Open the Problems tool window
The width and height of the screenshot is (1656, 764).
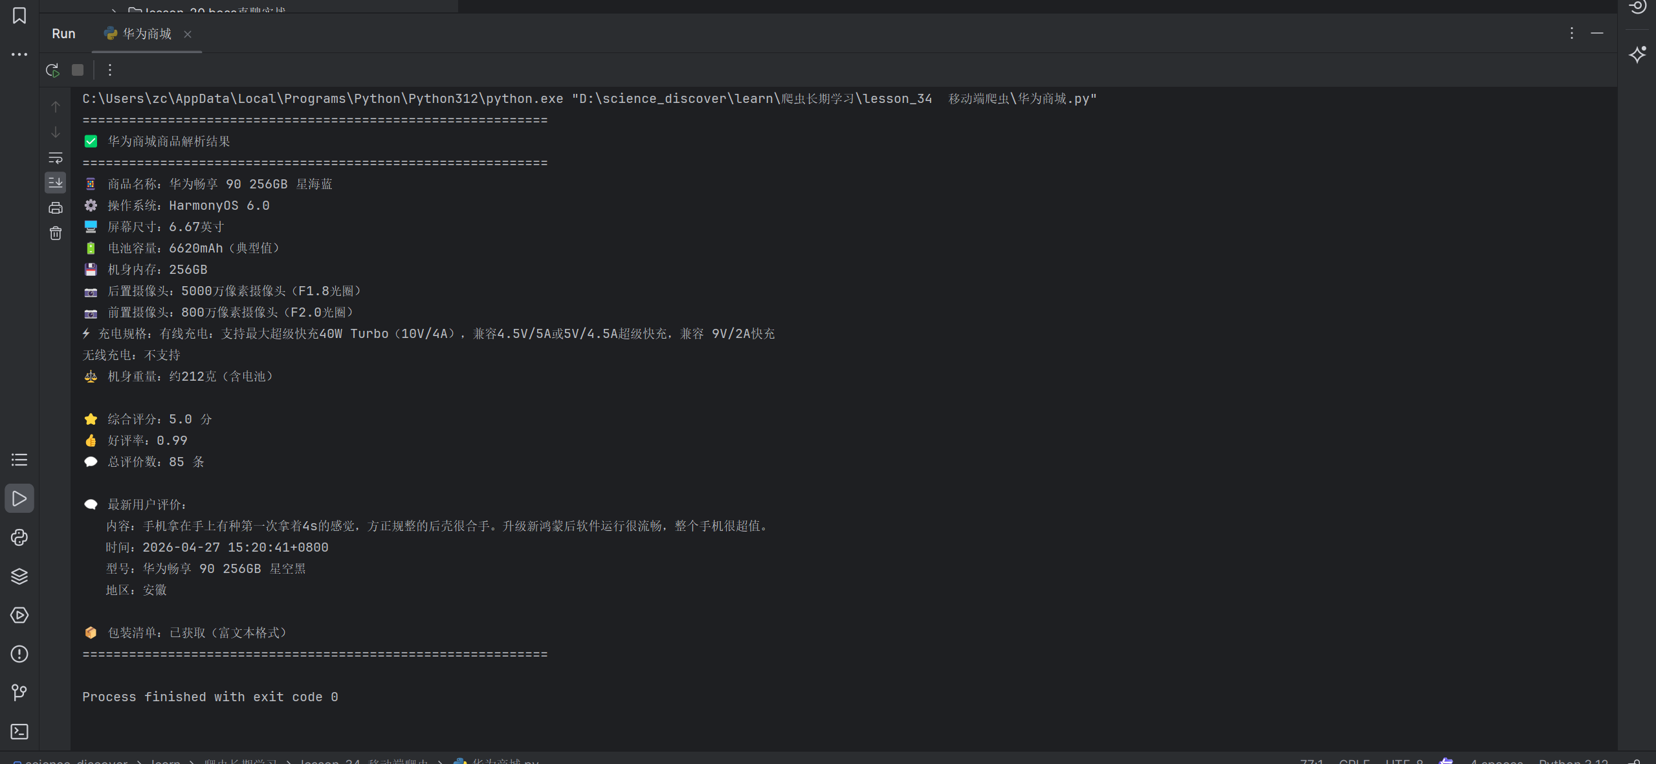(19, 654)
